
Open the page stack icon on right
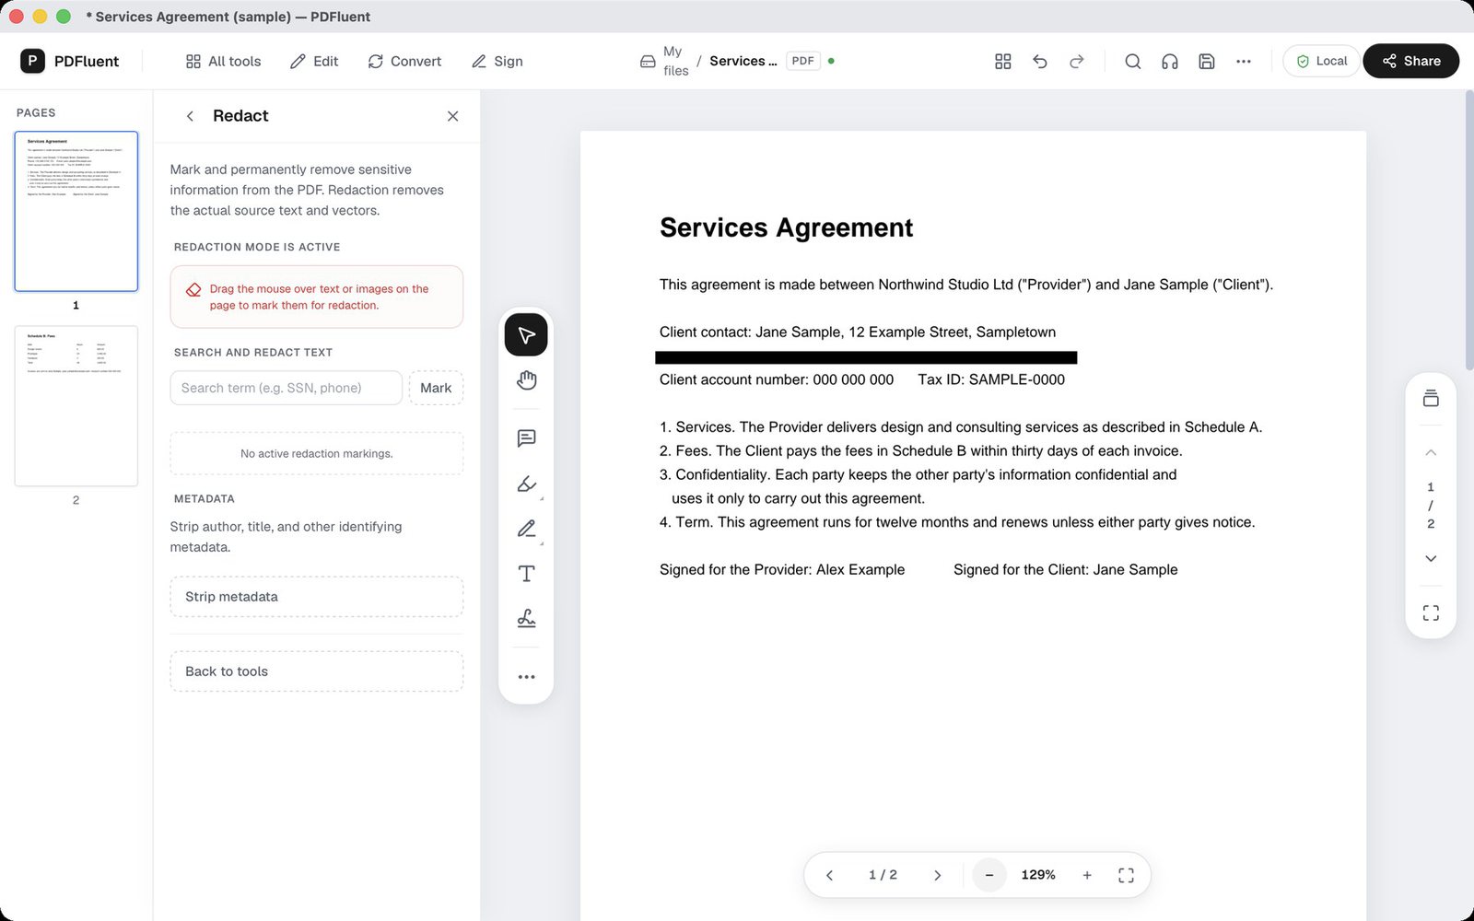pyautogui.click(x=1431, y=398)
